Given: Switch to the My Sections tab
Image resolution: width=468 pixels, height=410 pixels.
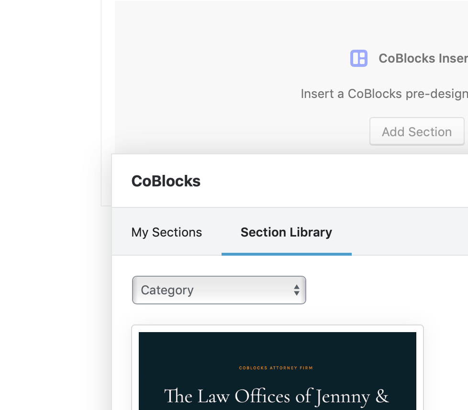Looking at the screenshot, I should tap(167, 232).
